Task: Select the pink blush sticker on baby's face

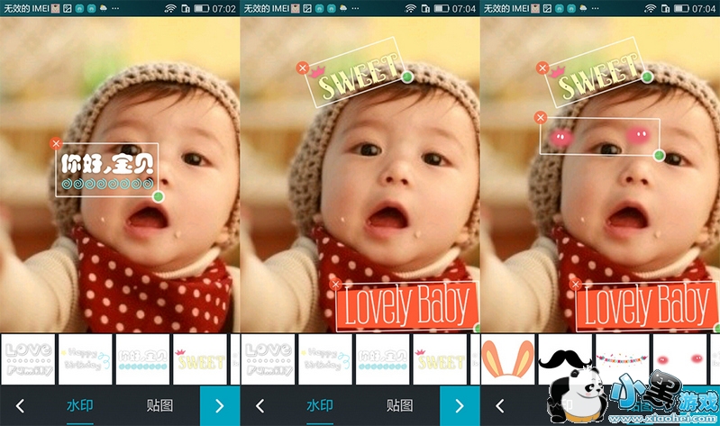Action: click(599, 136)
